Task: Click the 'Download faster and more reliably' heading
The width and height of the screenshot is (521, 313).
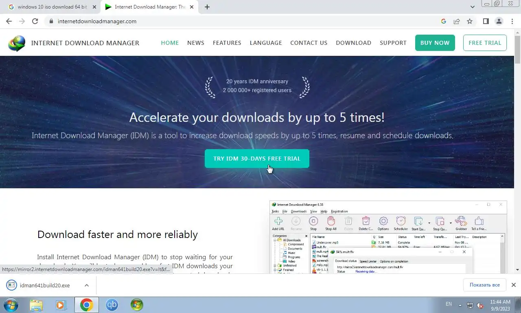Action: [118, 234]
